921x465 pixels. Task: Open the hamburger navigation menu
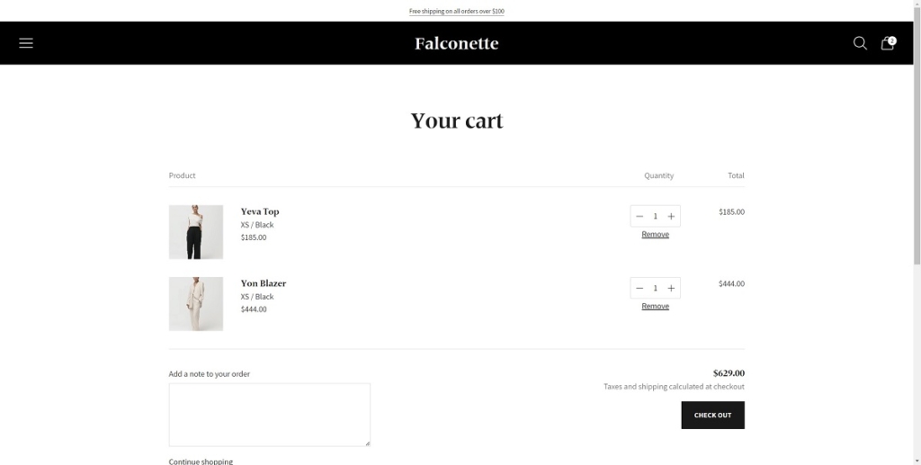[x=26, y=43]
